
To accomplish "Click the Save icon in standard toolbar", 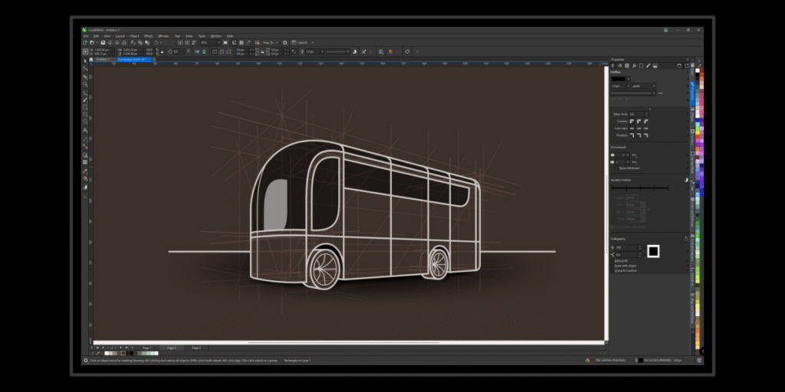I will click(x=103, y=43).
